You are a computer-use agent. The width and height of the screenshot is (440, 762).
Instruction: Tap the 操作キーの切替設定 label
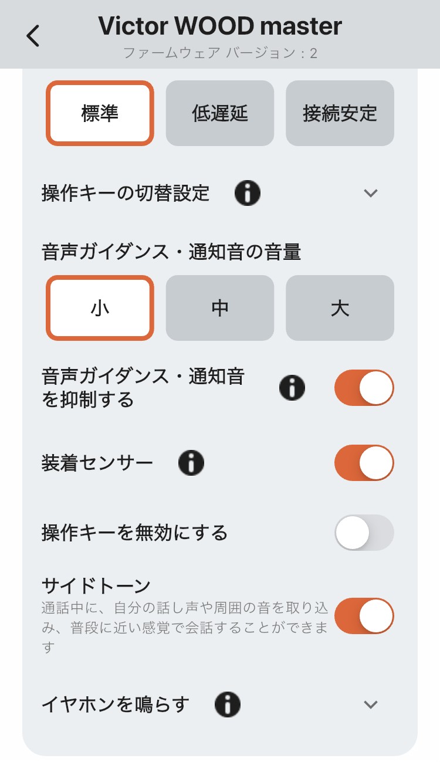click(126, 193)
